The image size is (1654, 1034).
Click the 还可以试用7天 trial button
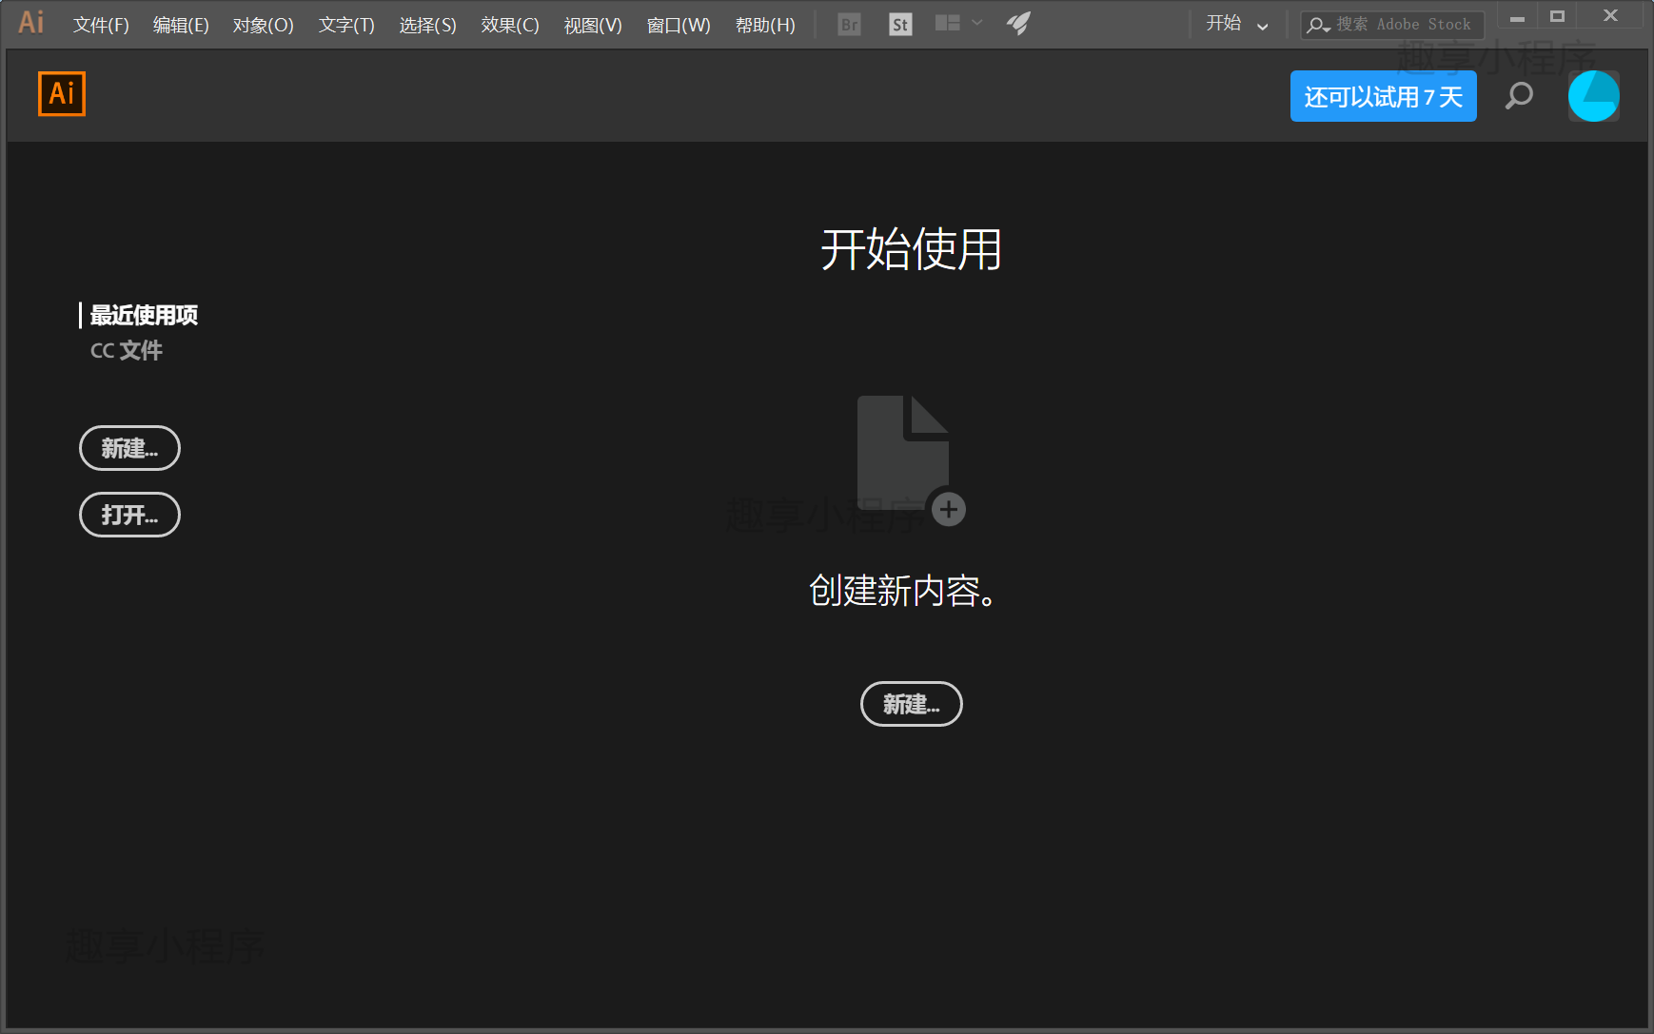click(1383, 96)
